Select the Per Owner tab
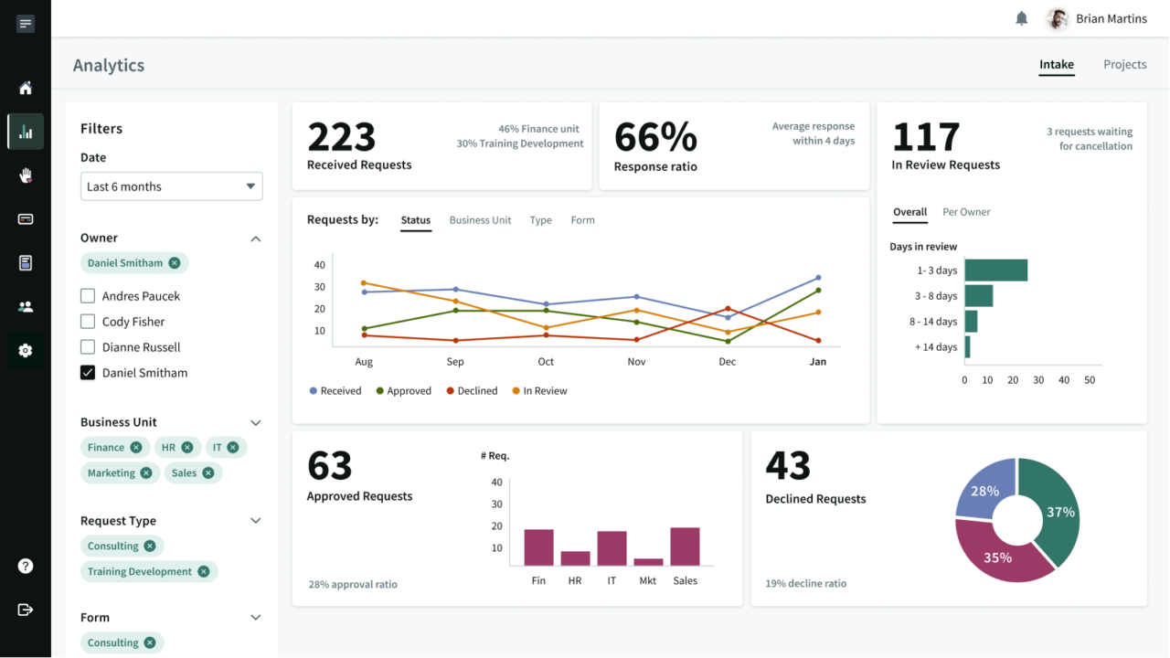 point(966,212)
